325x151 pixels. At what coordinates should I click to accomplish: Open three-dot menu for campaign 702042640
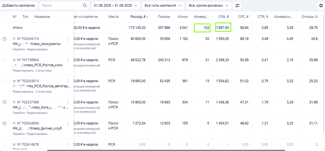tap(68, 123)
